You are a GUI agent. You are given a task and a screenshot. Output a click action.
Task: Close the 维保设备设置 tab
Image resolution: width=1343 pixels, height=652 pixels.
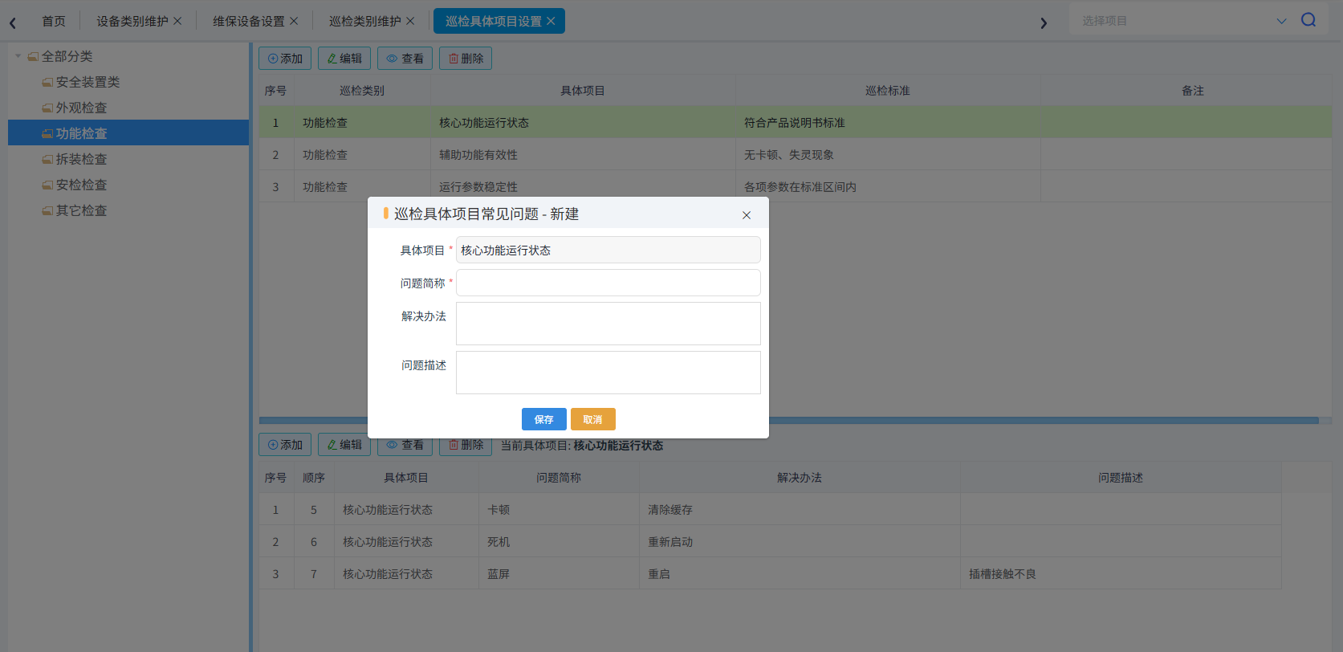pos(294,21)
